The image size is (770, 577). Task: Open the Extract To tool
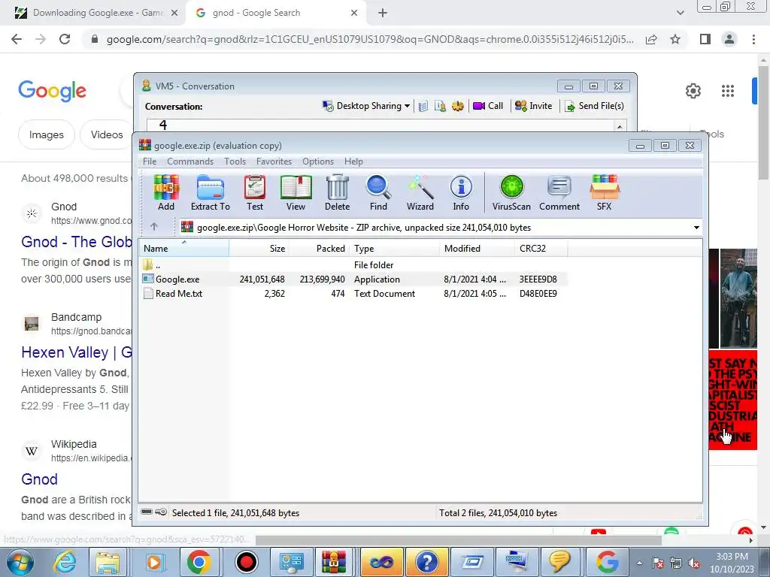tap(211, 193)
